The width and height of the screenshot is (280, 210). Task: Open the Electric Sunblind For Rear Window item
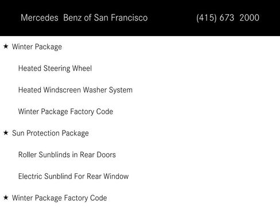pos(73,176)
